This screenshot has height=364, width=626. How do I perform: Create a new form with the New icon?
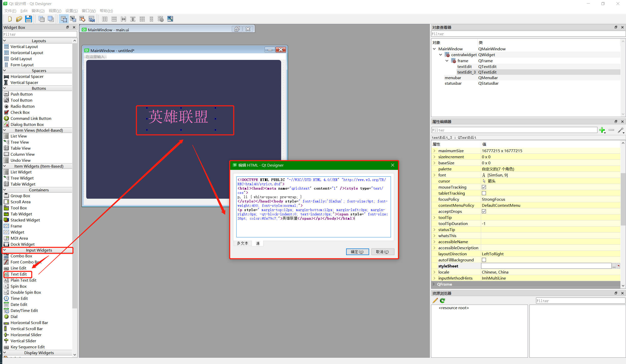click(x=10, y=19)
